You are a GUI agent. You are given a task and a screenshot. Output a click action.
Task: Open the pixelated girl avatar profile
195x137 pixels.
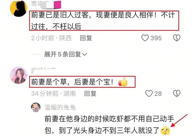pyautogui.click(x=19, y=75)
